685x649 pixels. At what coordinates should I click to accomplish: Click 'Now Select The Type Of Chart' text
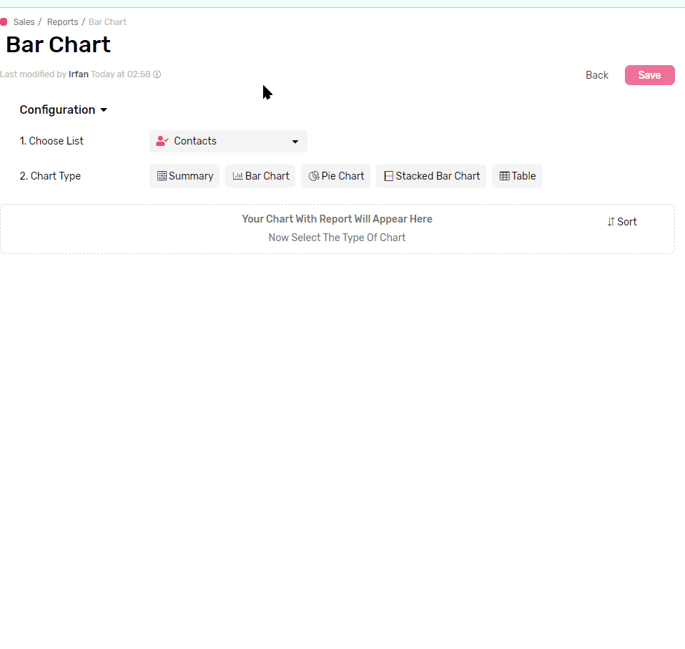337,238
